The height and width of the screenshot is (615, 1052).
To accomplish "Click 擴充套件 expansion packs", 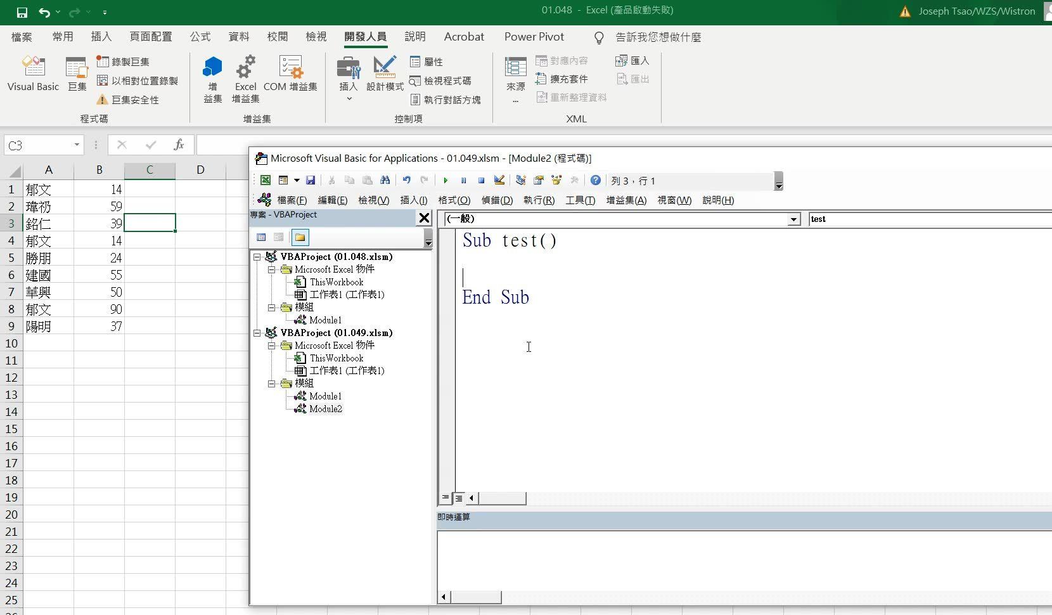I will (x=561, y=79).
